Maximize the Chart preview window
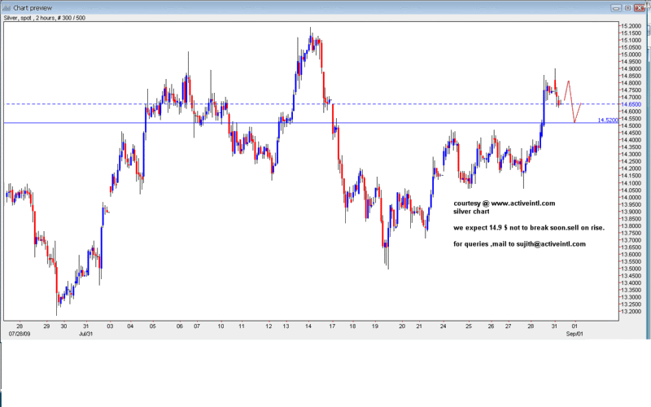This screenshot has width=651, height=407. [x=627, y=7]
